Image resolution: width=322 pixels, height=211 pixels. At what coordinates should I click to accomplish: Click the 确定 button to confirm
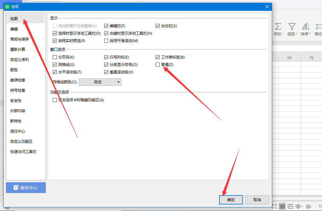coord(231,200)
